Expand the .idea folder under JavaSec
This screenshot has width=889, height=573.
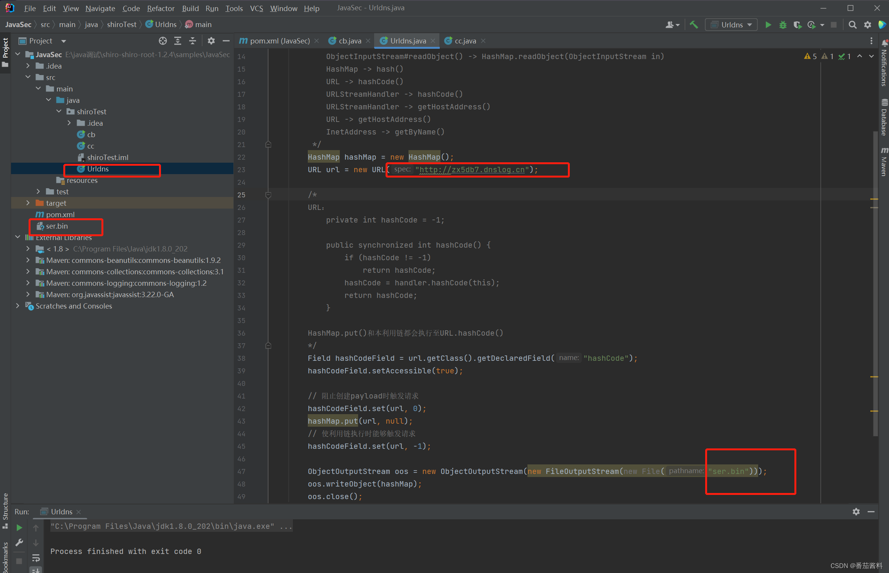28,66
